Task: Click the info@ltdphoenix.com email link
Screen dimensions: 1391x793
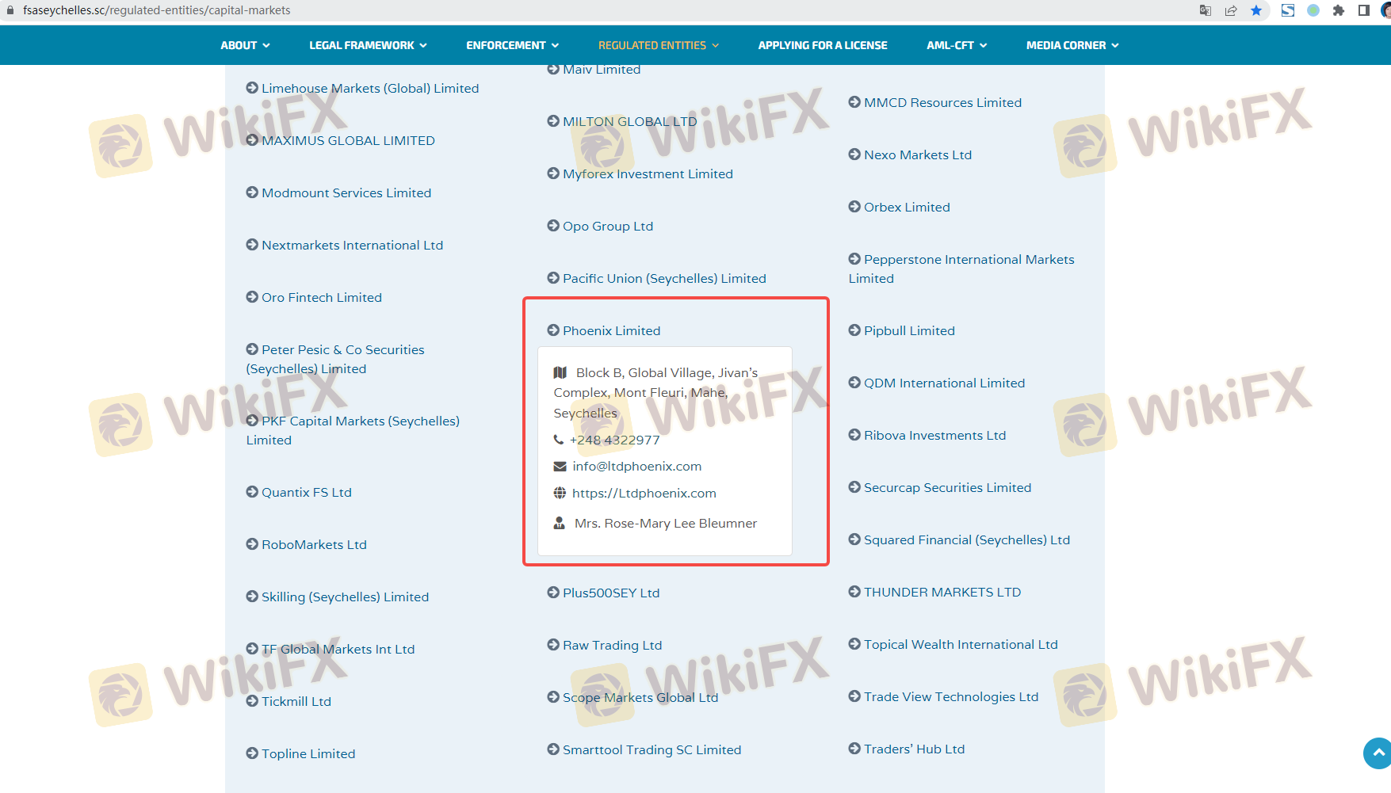Action: 636,467
